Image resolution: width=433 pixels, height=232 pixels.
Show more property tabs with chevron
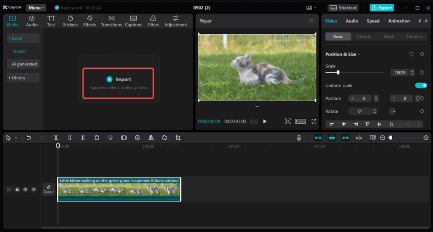tap(426, 21)
